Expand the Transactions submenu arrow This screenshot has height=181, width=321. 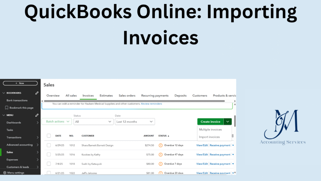(x=38, y=137)
